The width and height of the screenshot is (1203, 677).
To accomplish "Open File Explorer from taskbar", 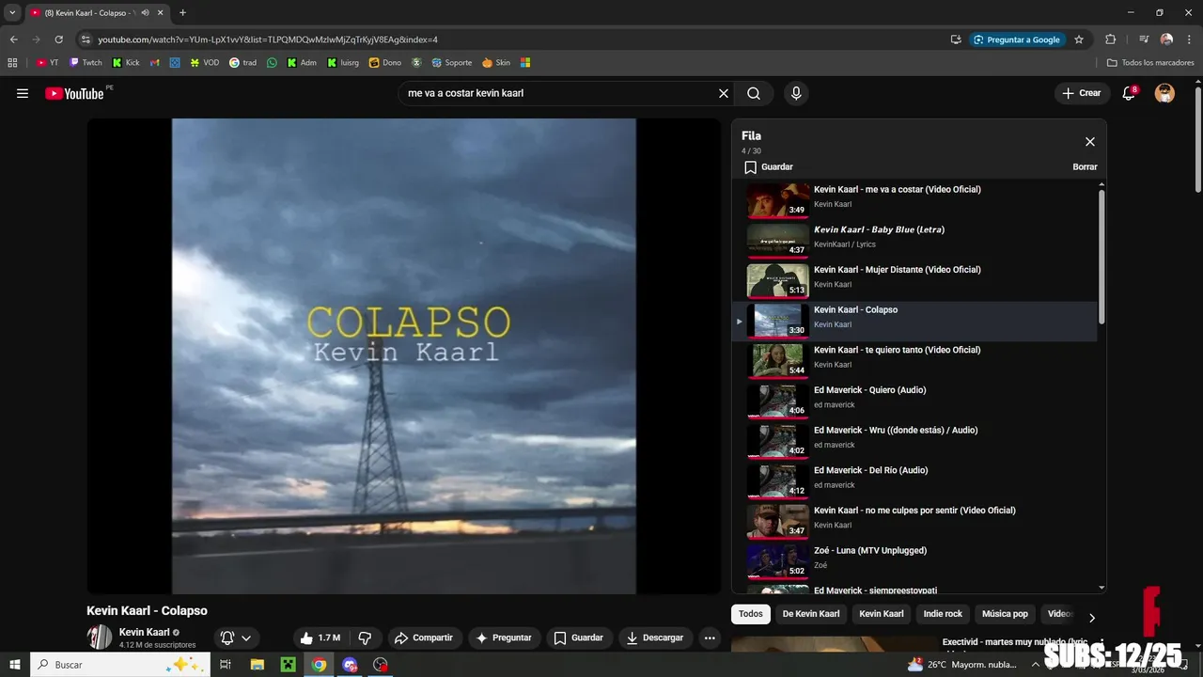I will 257,665.
